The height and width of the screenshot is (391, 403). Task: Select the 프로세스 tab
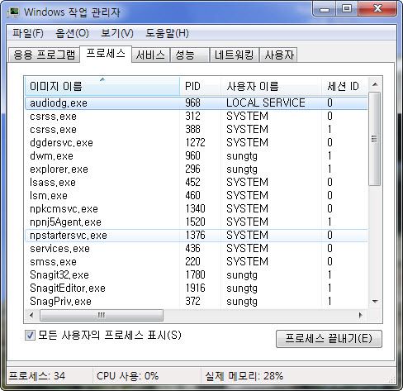coord(106,54)
